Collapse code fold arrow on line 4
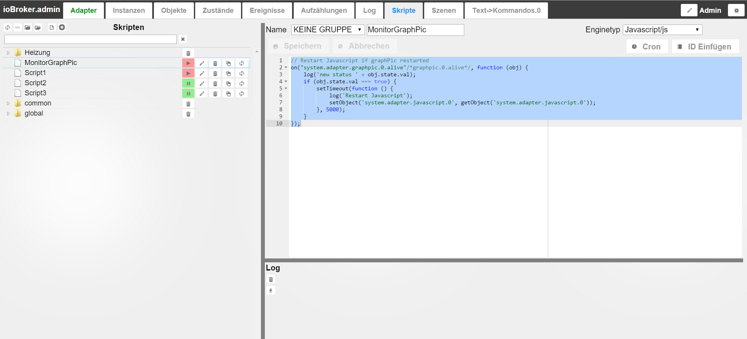The height and width of the screenshot is (339, 747). 286,82
